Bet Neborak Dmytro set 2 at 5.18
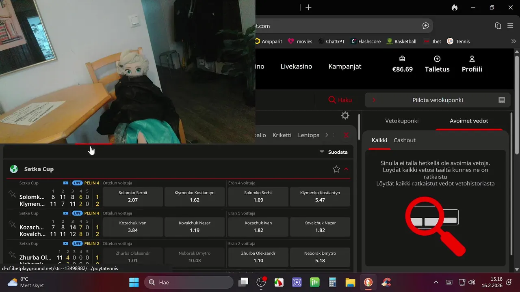The image size is (520, 292). 320,257
